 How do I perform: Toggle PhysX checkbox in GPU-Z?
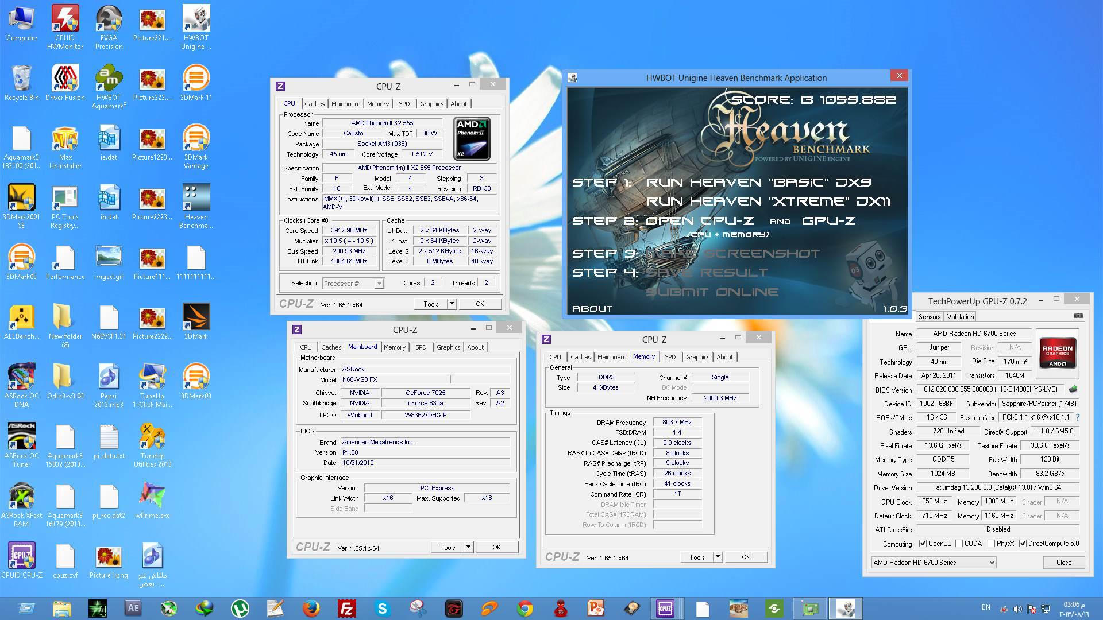pyautogui.click(x=991, y=544)
